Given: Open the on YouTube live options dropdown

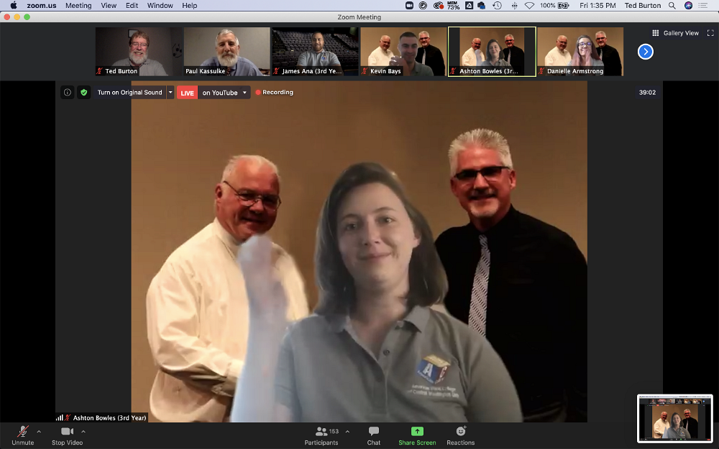Looking at the screenshot, I should 224,93.
